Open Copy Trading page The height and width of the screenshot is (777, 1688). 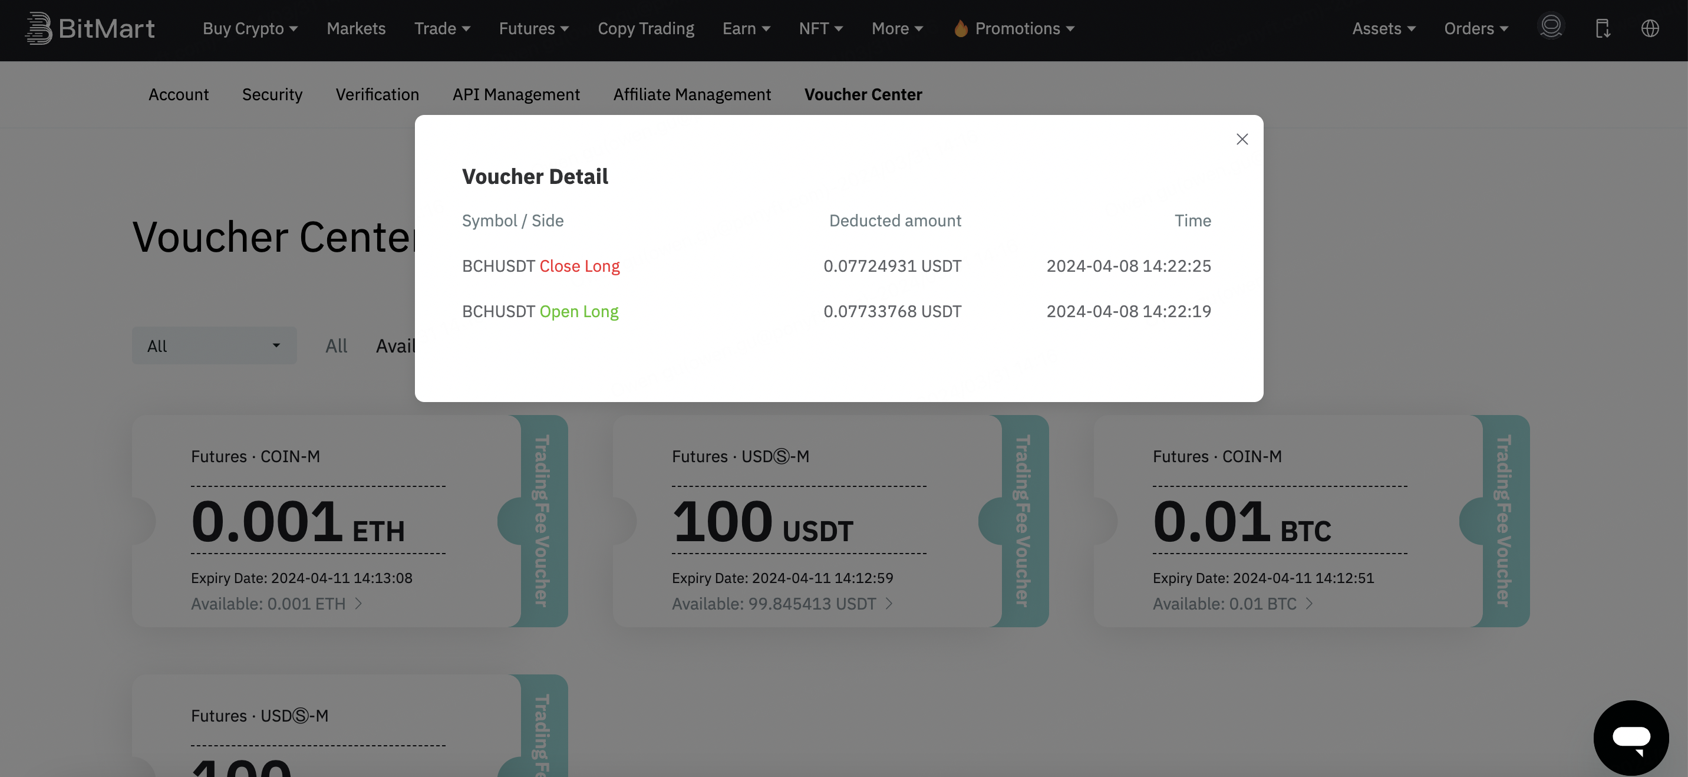point(645,28)
